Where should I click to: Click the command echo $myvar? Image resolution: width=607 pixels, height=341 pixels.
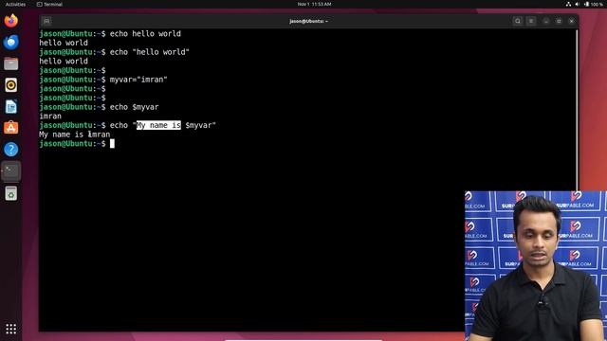tap(135, 107)
